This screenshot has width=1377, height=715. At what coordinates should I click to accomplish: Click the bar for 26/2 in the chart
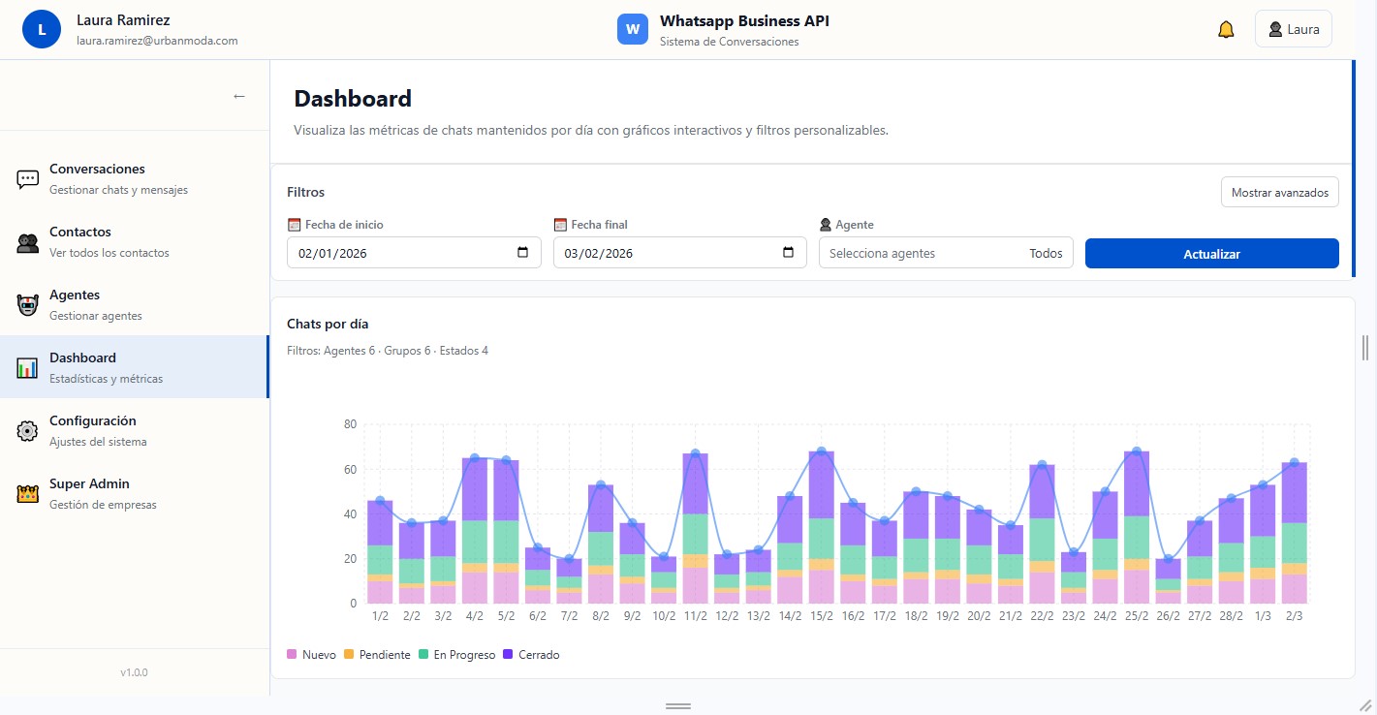pyautogui.click(x=1169, y=581)
